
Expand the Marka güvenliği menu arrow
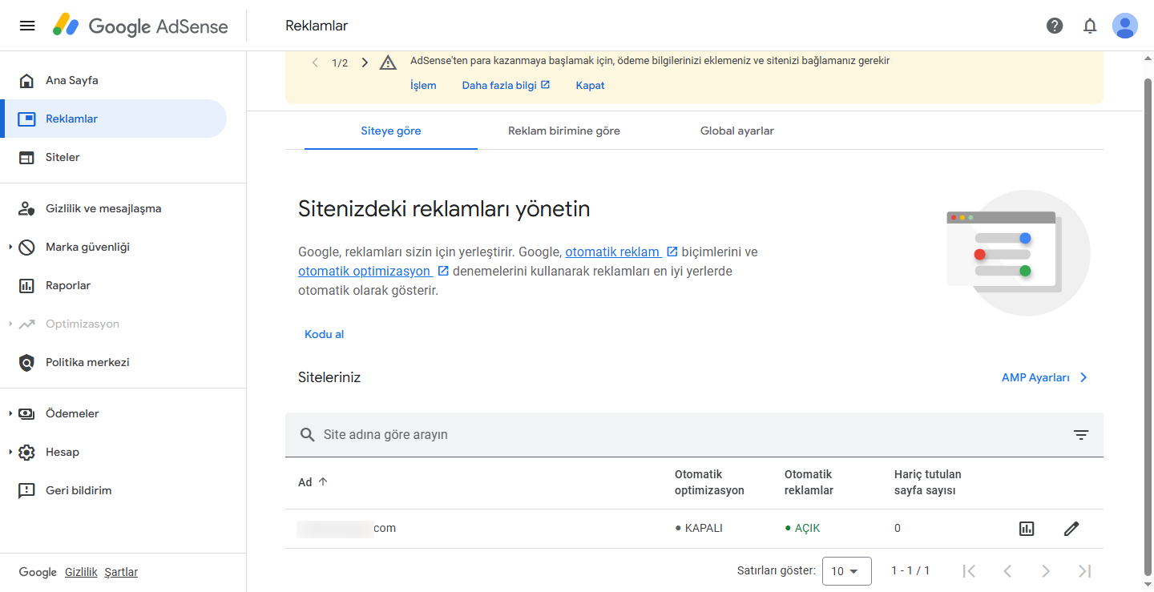[10, 247]
